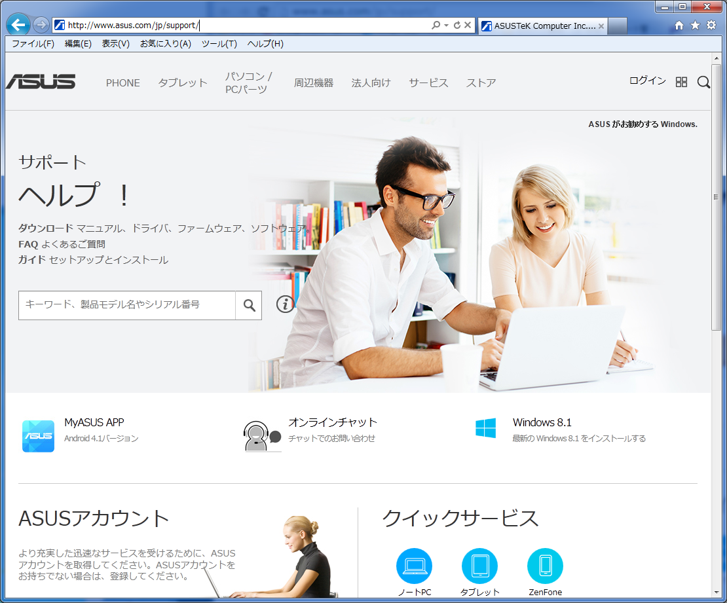Click the keyword and model search field
The width and height of the screenshot is (727, 603).
tap(127, 305)
